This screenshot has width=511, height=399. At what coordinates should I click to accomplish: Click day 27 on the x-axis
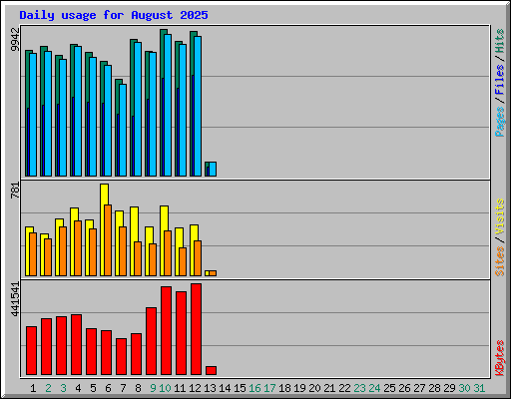pos(419,388)
